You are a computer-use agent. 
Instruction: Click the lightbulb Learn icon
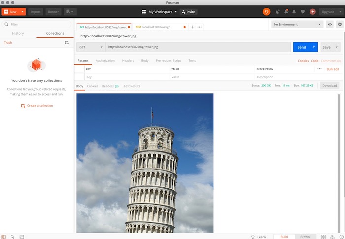tap(253, 237)
